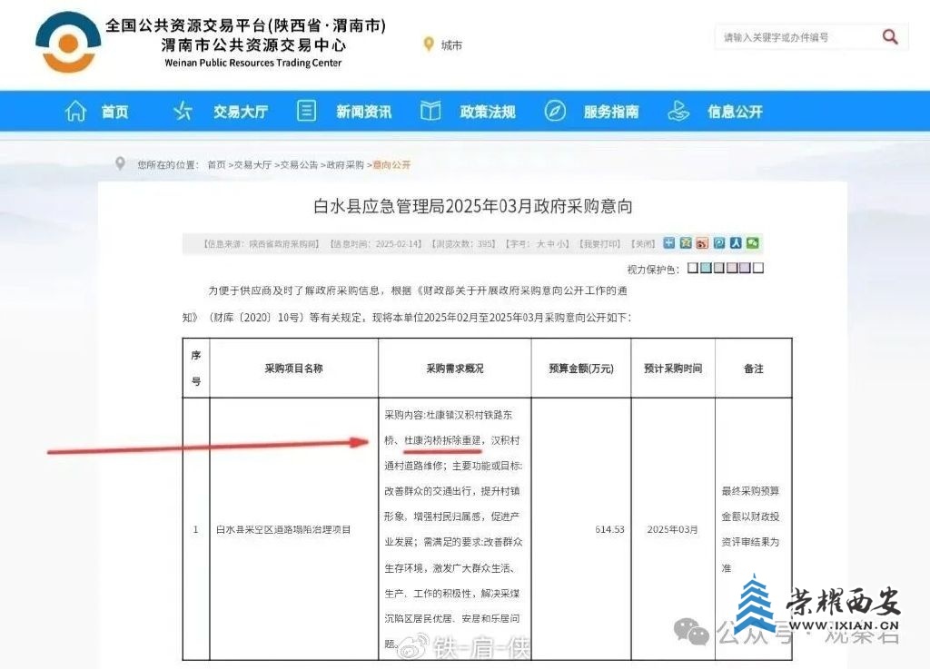Screen dimensions: 930x669
Task: Click the 我要打印 print link
Action: tap(600, 244)
